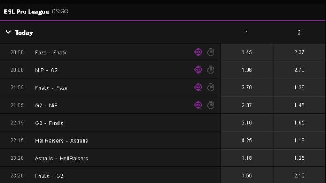Image resolution: width=326 pixels, height=183 pixels.
Task: Select 1.65 odds for Fnatic at 23:20
Action: (x=247, y=176)
